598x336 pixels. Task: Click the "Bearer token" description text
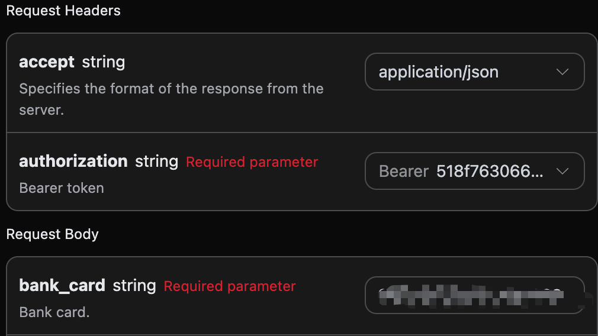pos(62,188)
